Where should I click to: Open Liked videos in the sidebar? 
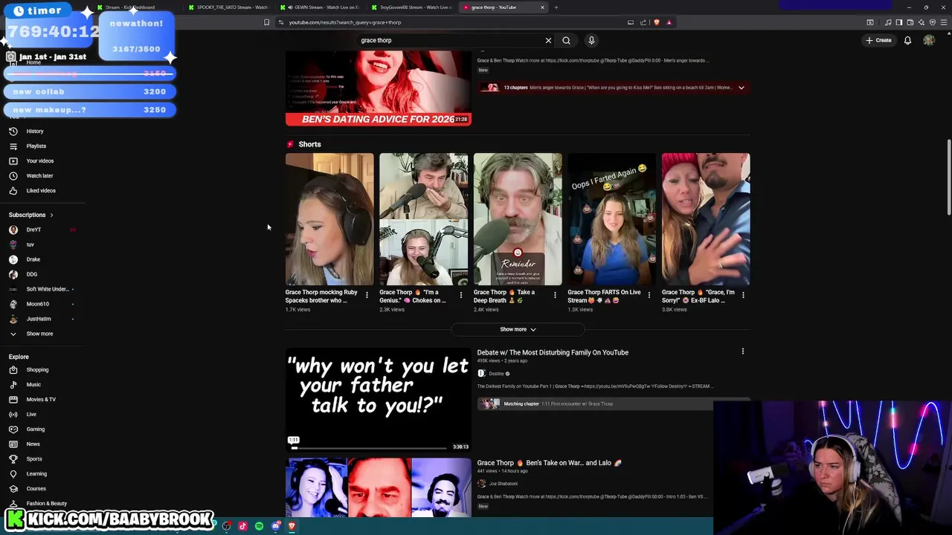pos(41,191)
